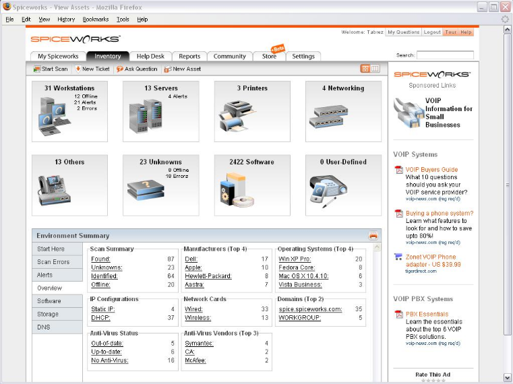This screenshot has height=384, width=513.
Task: Open the Bookmarks menu
Action: click(x=95, y=20)
